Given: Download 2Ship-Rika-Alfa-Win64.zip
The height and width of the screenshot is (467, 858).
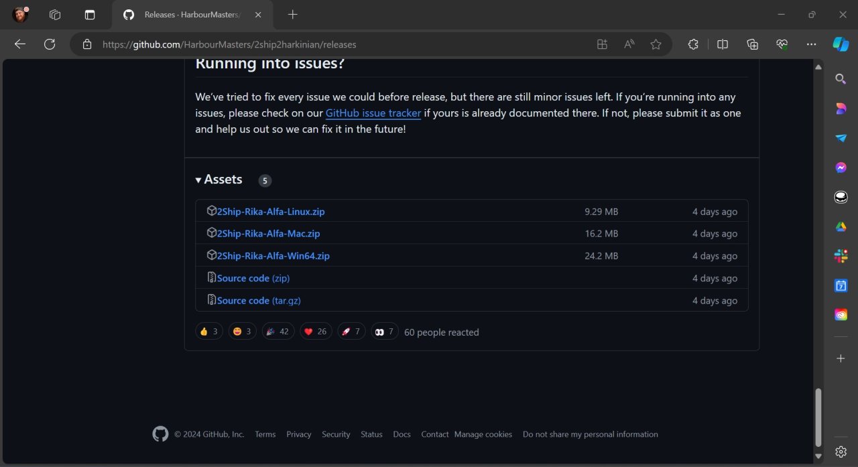Looking at the screenshot, I should pyautogui.click(x=273, y=256).
